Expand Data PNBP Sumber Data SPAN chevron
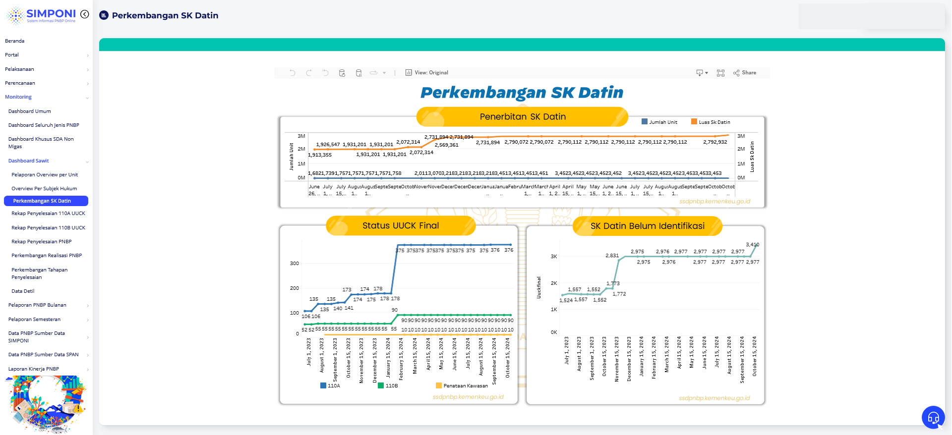The image size is (952, 435). click(88, 355)
